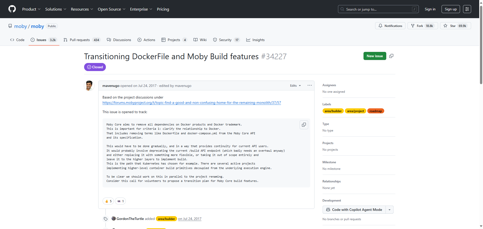Expand the Enterprise menu
The image size is (483, 229).
point(141,9)
